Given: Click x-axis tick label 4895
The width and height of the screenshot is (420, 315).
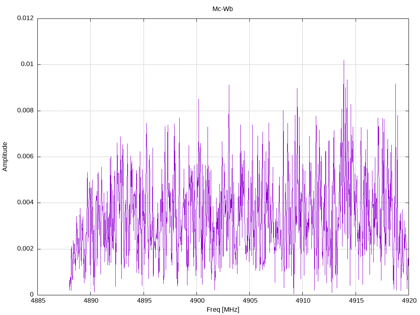Looking at the screenshot, I should tap(144, 301).
